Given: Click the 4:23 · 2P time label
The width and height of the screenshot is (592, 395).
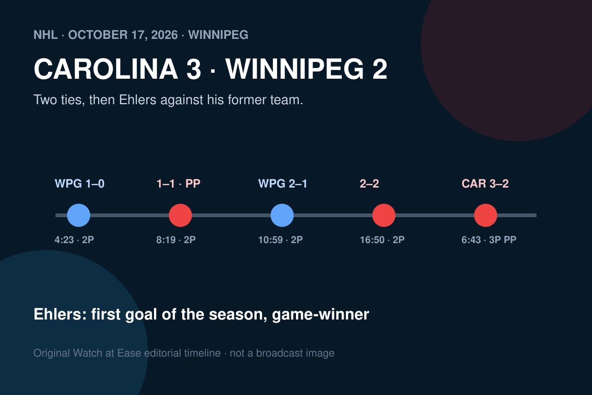Looking at the screenshot, I should pyautogui.click(x=74, y=240).
